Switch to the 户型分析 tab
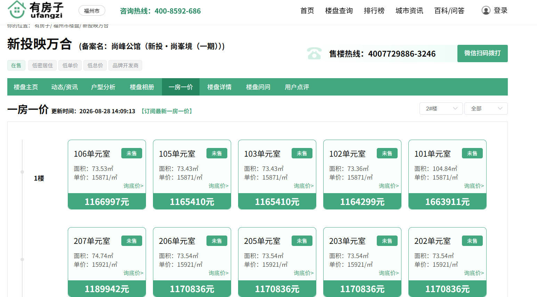Viewport: 537px width, 297px height. pos(103,87)
